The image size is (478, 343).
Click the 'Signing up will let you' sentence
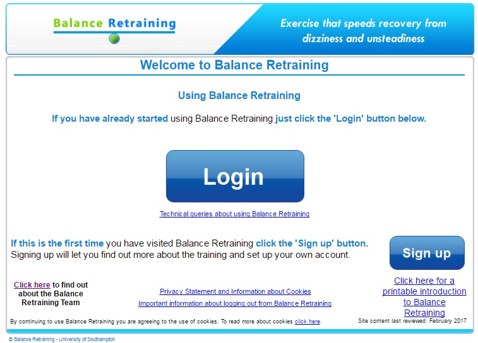tap(180, 255)
